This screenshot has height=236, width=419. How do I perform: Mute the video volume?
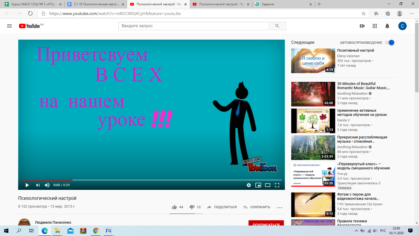(x=47, y=185)
